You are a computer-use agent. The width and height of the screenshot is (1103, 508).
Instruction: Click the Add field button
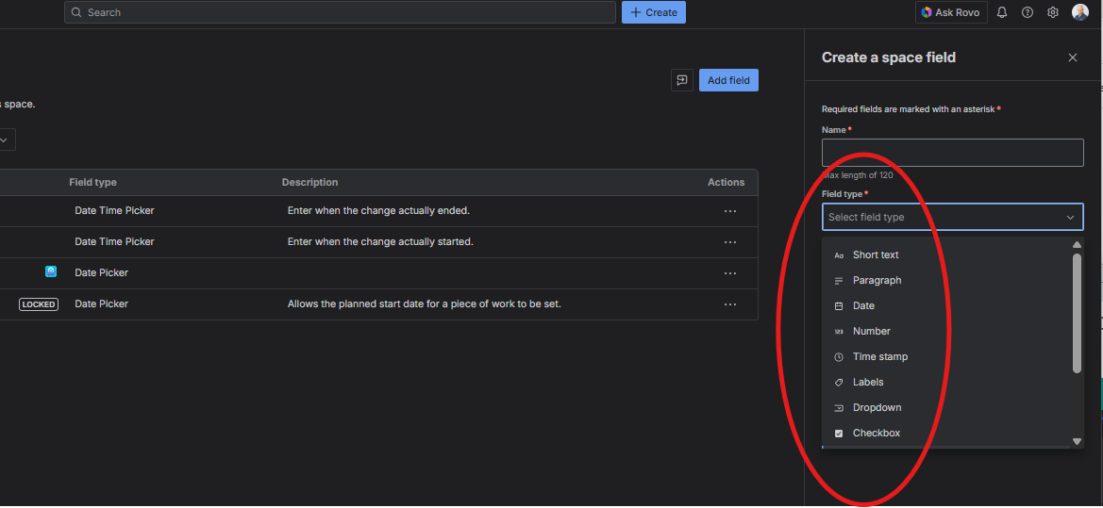[728, 80]
